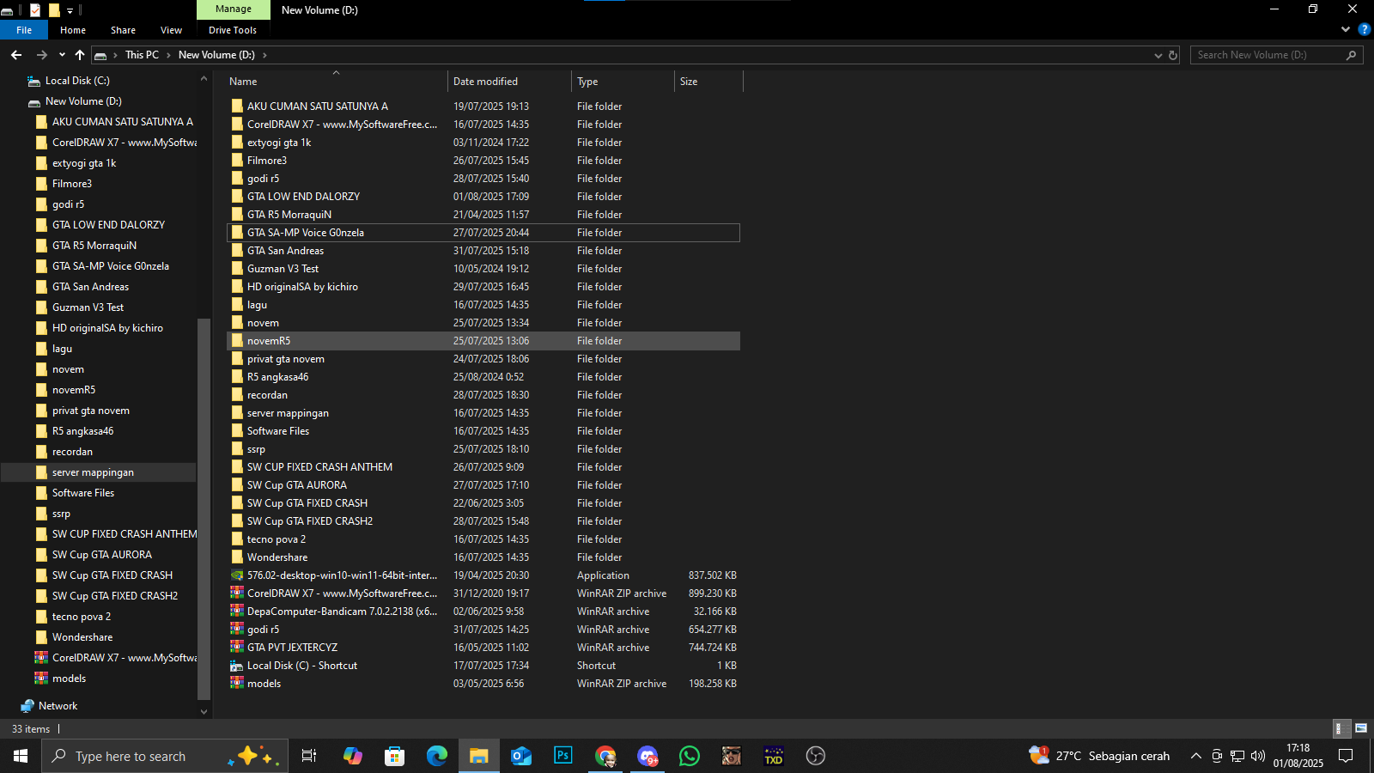Select SW Cup GTA AURORA in file list
The width and height of the screenshot is (1374, 773).
coord(297,485)
